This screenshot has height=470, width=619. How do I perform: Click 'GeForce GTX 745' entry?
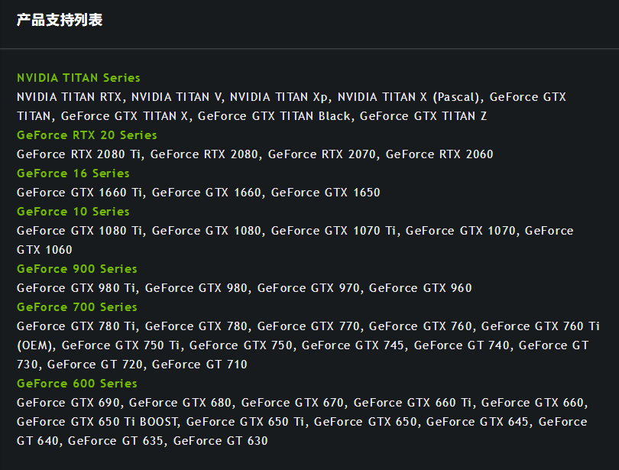[x=352, y=345]
